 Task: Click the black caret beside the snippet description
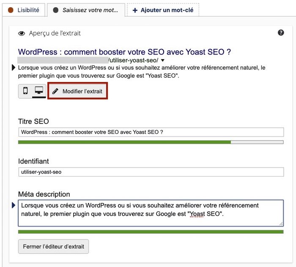14,67
